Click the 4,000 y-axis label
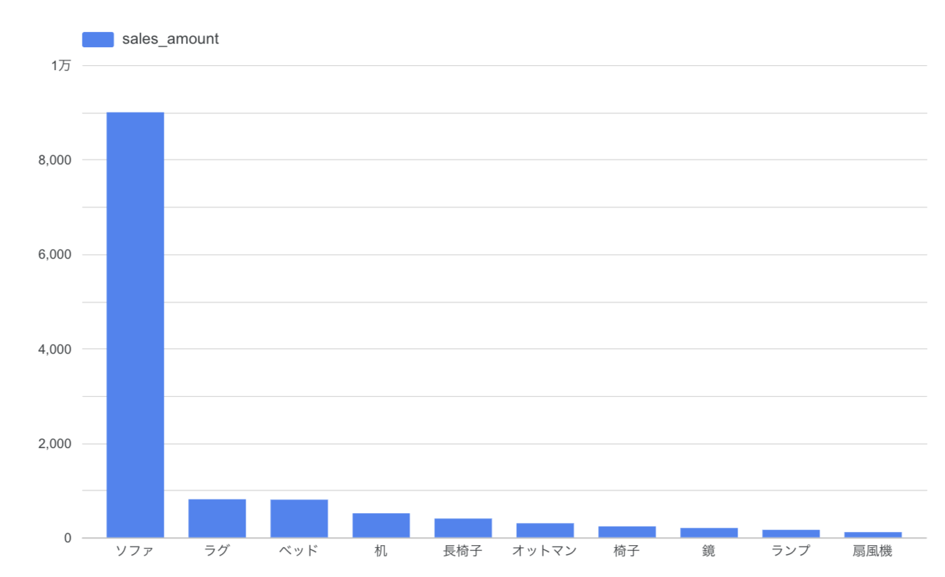 click(x=56, y=350)
